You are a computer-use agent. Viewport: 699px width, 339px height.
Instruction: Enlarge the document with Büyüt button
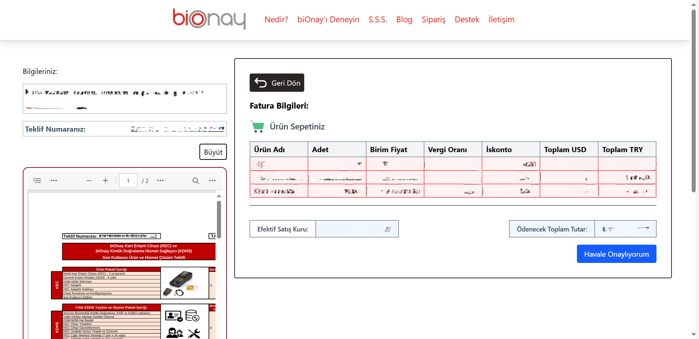(x=213, y=152)
